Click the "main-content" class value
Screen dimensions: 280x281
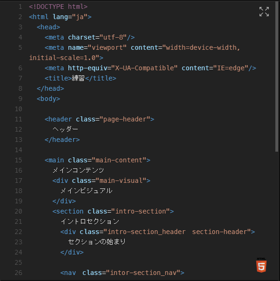[x=119, y=160]
